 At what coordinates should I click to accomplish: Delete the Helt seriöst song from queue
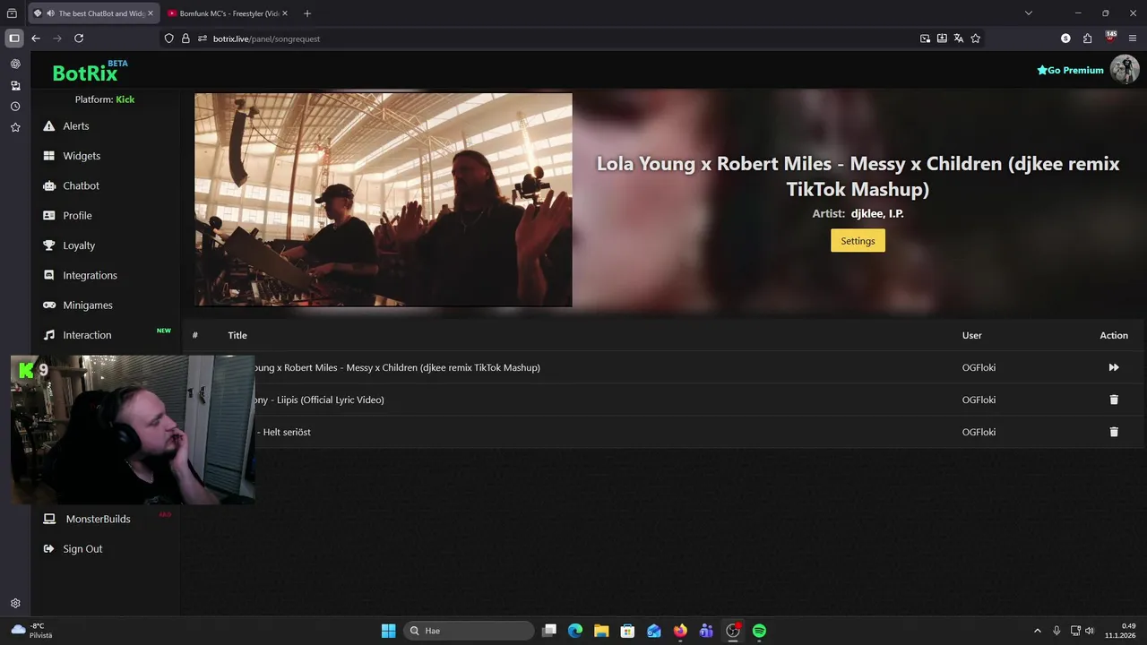tap(1114, 432)
